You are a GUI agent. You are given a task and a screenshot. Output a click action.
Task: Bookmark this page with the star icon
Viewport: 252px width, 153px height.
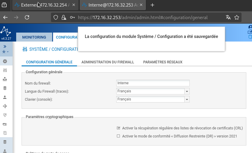tap(237, 17)
